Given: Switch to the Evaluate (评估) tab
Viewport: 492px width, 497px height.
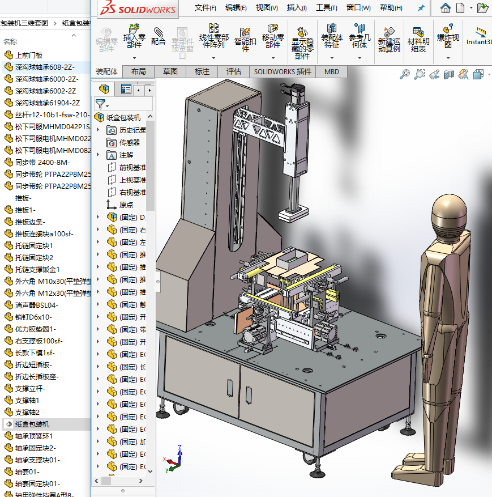Looking at the screenshot, I should [234, 71].
